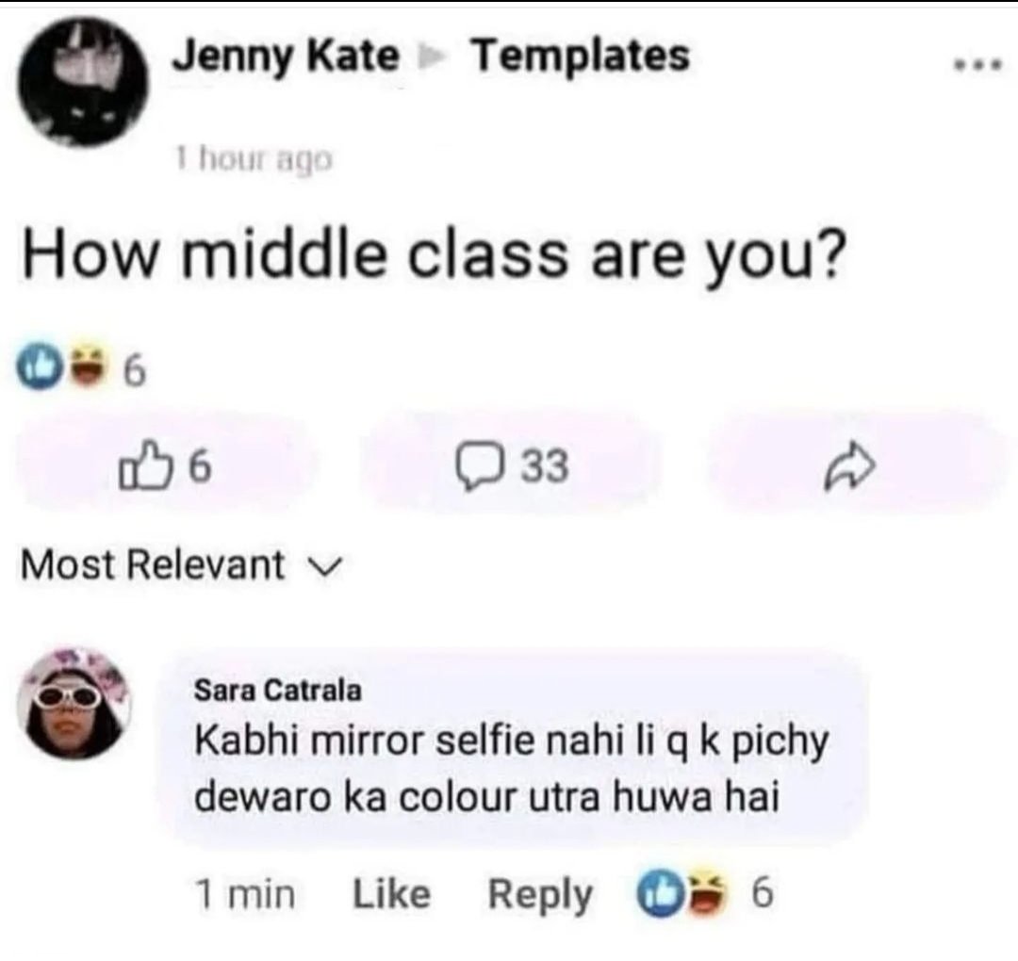
Task: Open Sara Catrala's profile picture
Action: tap(73, 704)
